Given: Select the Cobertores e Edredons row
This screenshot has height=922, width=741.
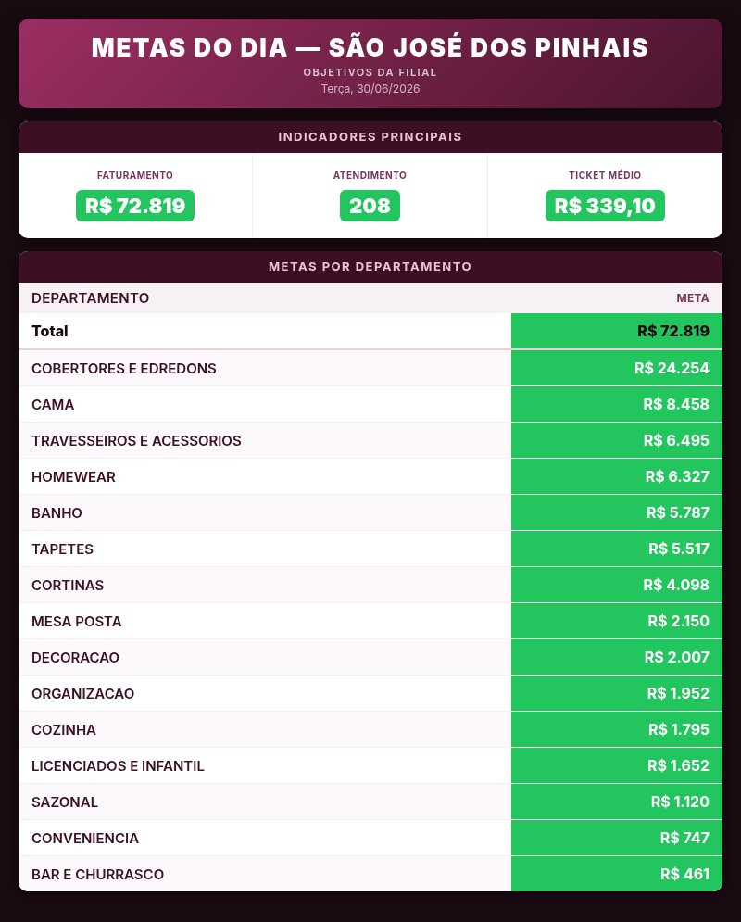Looking at the screenshot, I should pos(370,368).
